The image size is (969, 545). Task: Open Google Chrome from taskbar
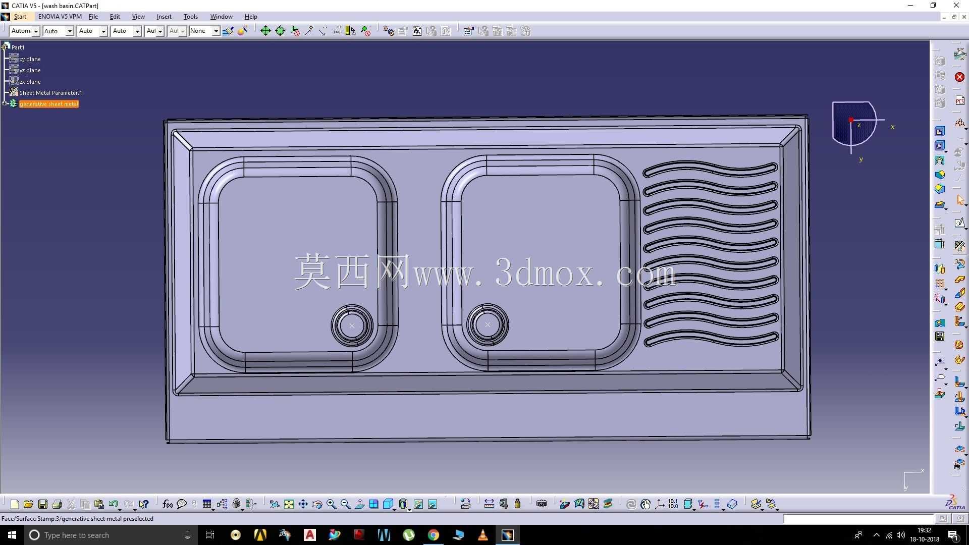(x=433, y=535)
